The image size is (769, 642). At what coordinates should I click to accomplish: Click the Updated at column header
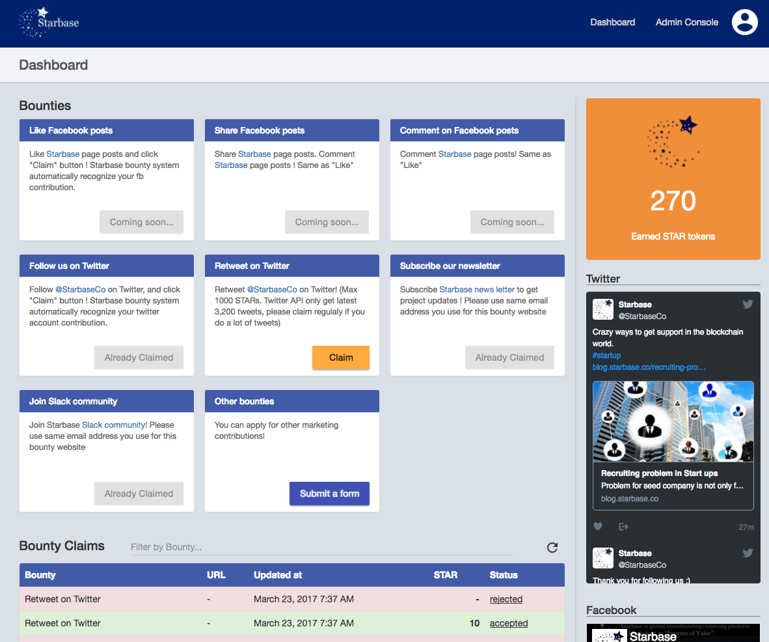tap(278, 575)
